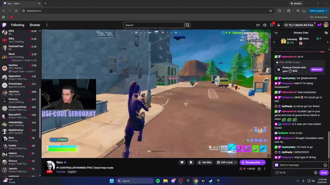Viewport: 330px width, 185px height.
Task: Show next gift leaderboard entries
Action: [x=328, y=42]
